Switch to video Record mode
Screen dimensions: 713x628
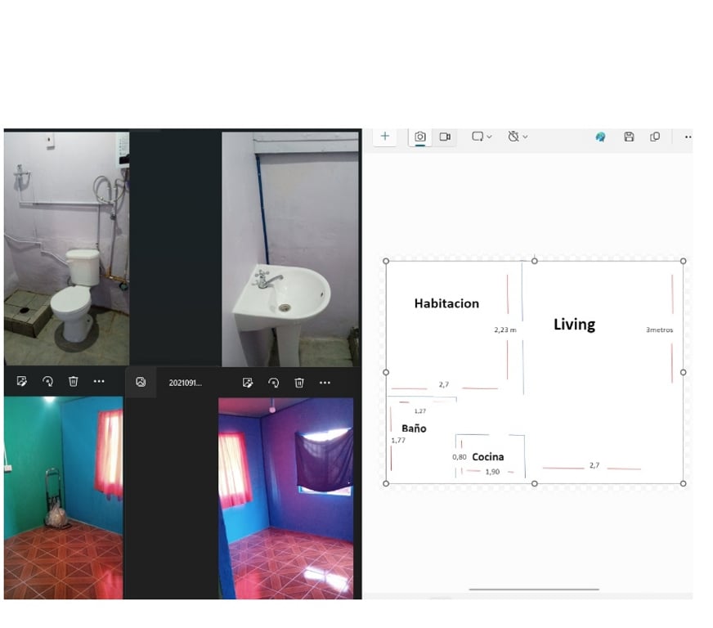445,137
